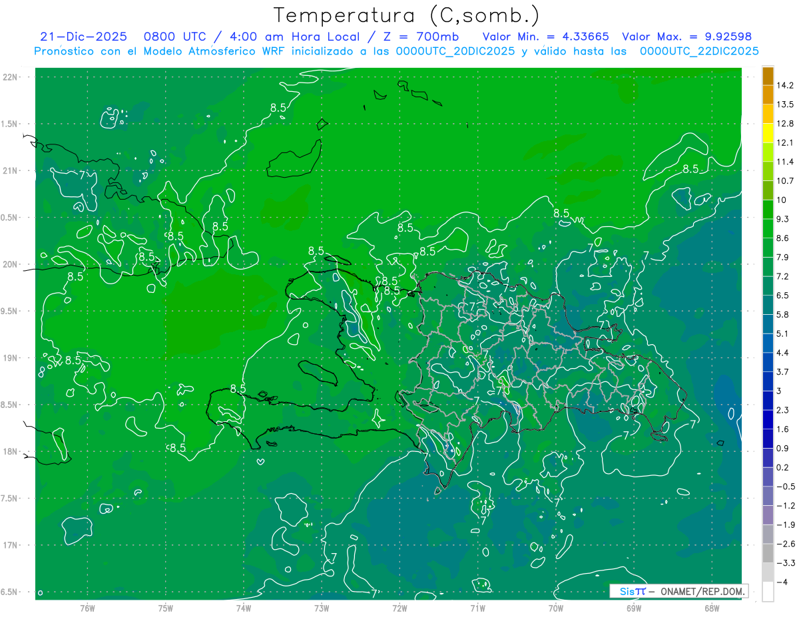
Task: Click the 0.9 legend value
Action: point(783,448)
